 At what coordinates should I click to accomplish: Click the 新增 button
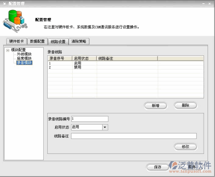coord(155,105)
